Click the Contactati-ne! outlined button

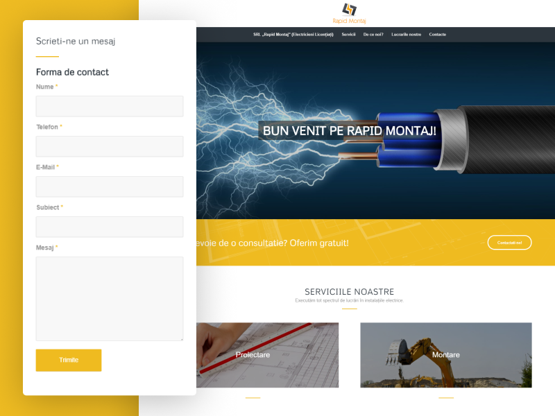[x=509, y=243]
